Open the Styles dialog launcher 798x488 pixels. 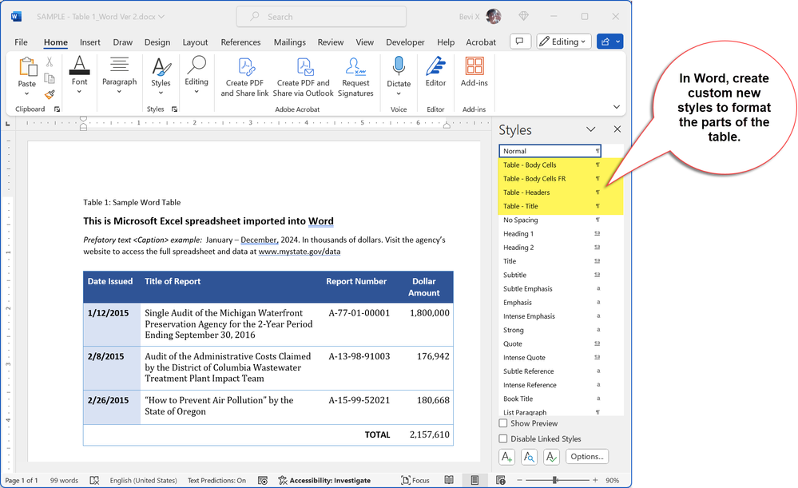pyautogui.click(x=175, y=109)
